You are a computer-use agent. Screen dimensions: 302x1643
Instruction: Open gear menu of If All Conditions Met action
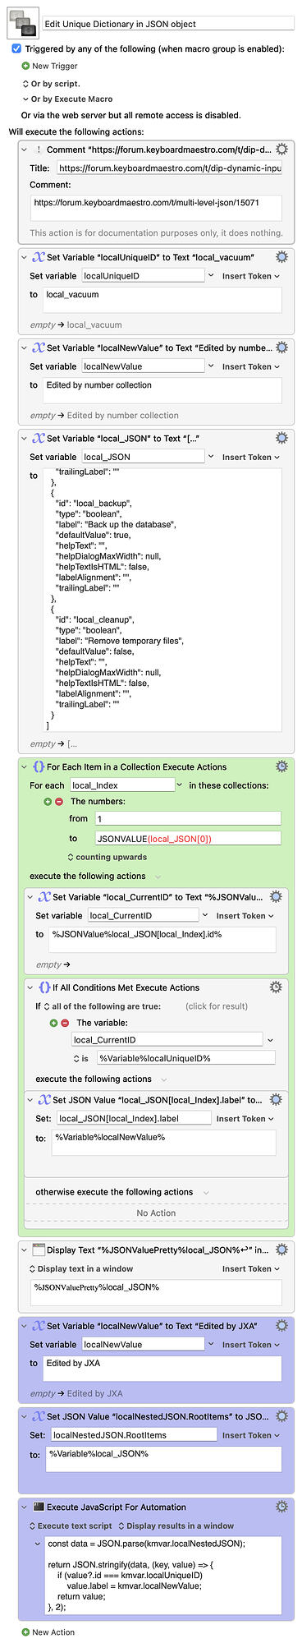(276, 987)
